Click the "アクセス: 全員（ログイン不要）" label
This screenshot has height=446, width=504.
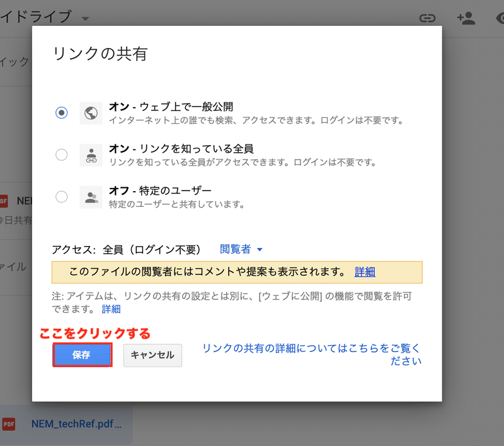point(127,250)
